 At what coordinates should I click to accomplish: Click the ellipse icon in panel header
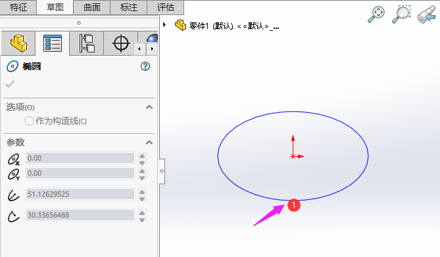(12, 66)
